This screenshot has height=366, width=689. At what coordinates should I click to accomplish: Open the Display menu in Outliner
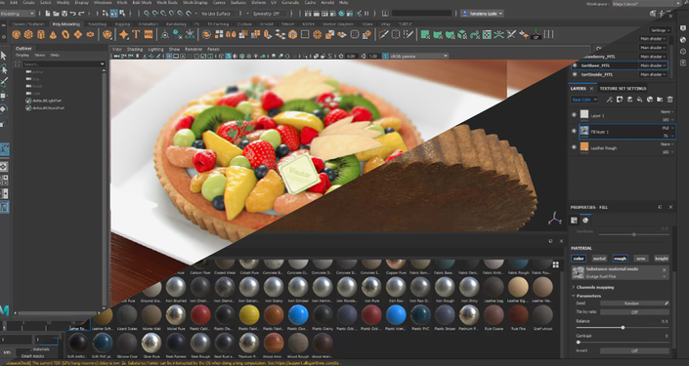[22, 56]
